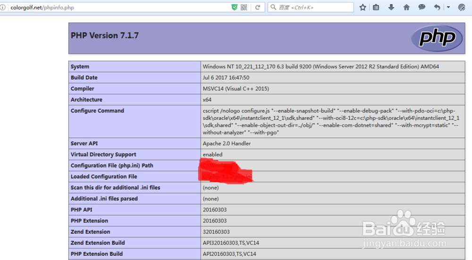Click Additional .ini files parsed label
The width and height of the screenshot is (472, 260).
click(x=104, y=199)
